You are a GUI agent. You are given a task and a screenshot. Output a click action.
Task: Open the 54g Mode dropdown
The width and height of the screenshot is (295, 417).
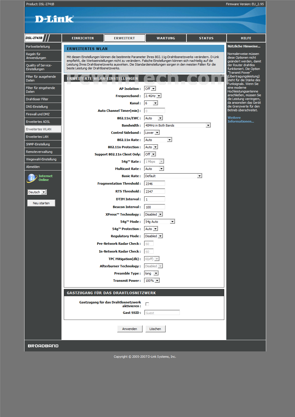pos(160,222)
